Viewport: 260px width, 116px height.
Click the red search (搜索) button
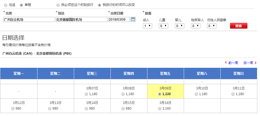(x=239, y=26)
